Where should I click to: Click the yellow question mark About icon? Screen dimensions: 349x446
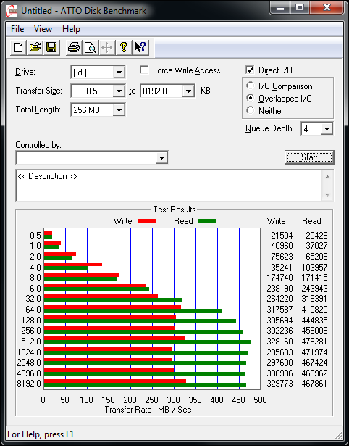point(124,47)
